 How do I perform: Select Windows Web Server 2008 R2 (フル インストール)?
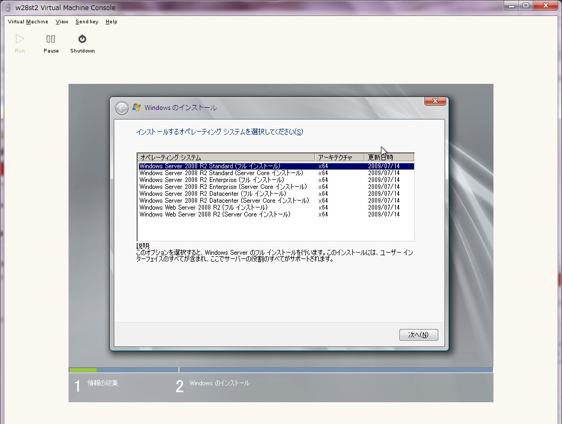pyautogui.click(x=276, y=207)
